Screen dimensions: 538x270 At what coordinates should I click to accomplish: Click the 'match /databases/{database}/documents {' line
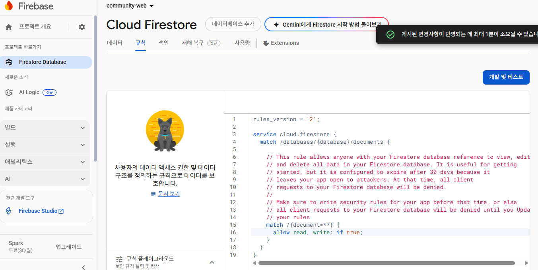pyautogui.click(x=325, y=142)
